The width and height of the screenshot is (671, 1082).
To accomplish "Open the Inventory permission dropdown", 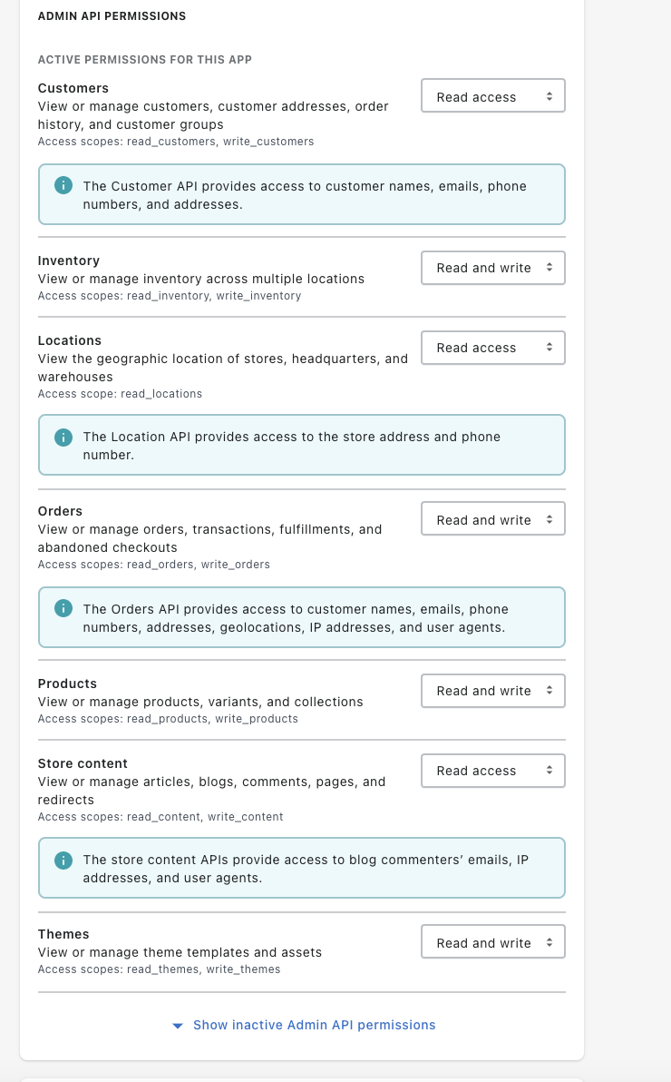I will point(493,268).
